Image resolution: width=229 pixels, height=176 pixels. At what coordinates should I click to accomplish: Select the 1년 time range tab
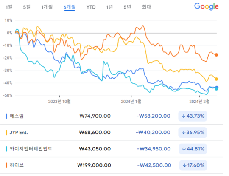(109, 7)
